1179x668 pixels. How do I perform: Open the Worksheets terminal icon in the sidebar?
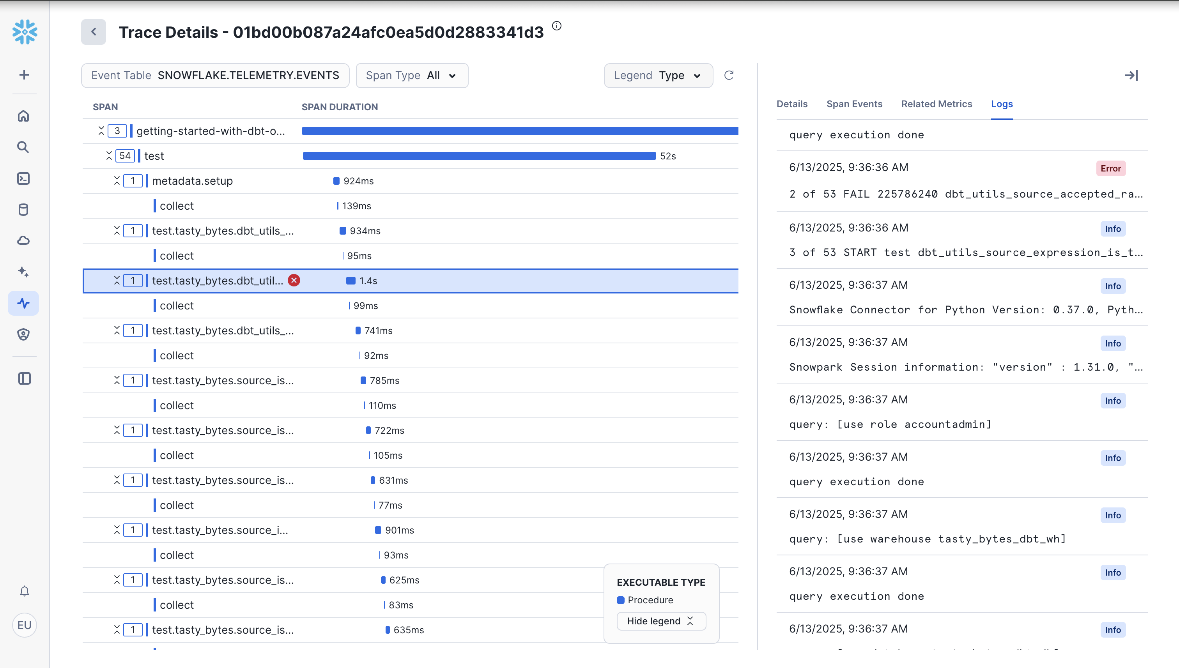[23, 178]
